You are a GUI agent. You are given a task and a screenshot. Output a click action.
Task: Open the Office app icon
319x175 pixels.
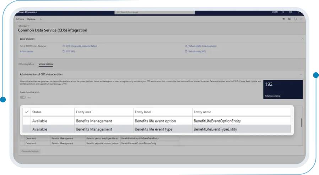coord(290,19)
